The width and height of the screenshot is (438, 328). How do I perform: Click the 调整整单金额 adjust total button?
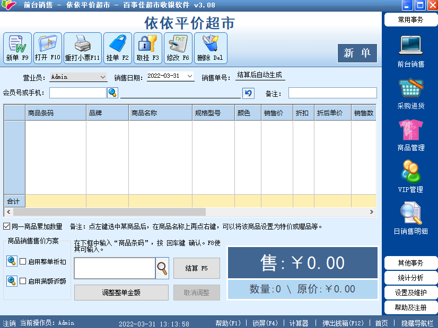[x=121, y=293]
